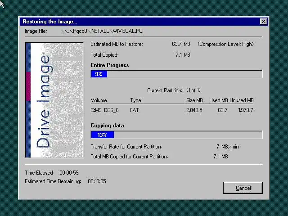Click the 63.7 Used MB cell
Viewport: 288px width, 216px height.
[x=223, y=110]
